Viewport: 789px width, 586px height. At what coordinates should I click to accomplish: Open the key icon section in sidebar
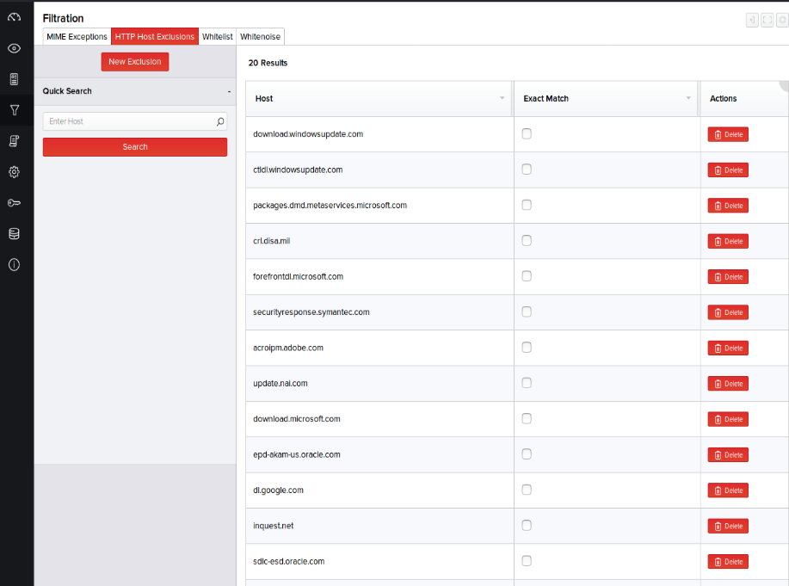[14, 203]
